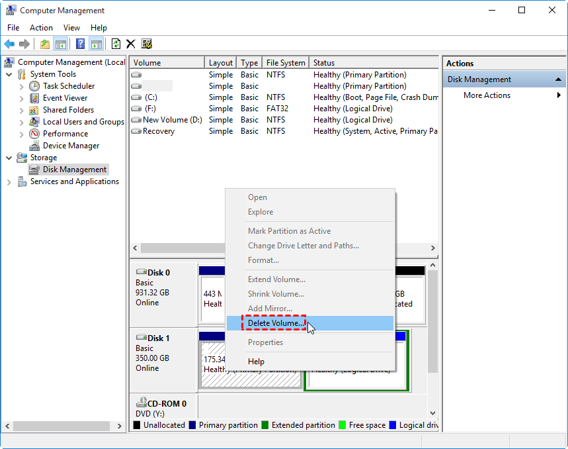Collapse the System Tools tree node
This screenshot has width=568, height=449.
click(x=9, y=74)
